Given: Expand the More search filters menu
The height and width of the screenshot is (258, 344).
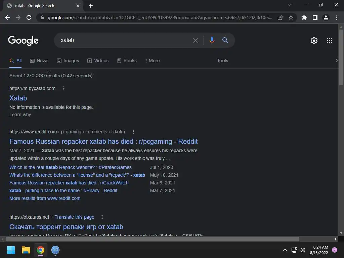Looking at the screenshot, I should pos(152,61).
